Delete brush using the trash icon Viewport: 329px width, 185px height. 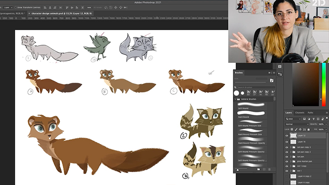pos(269,169)
